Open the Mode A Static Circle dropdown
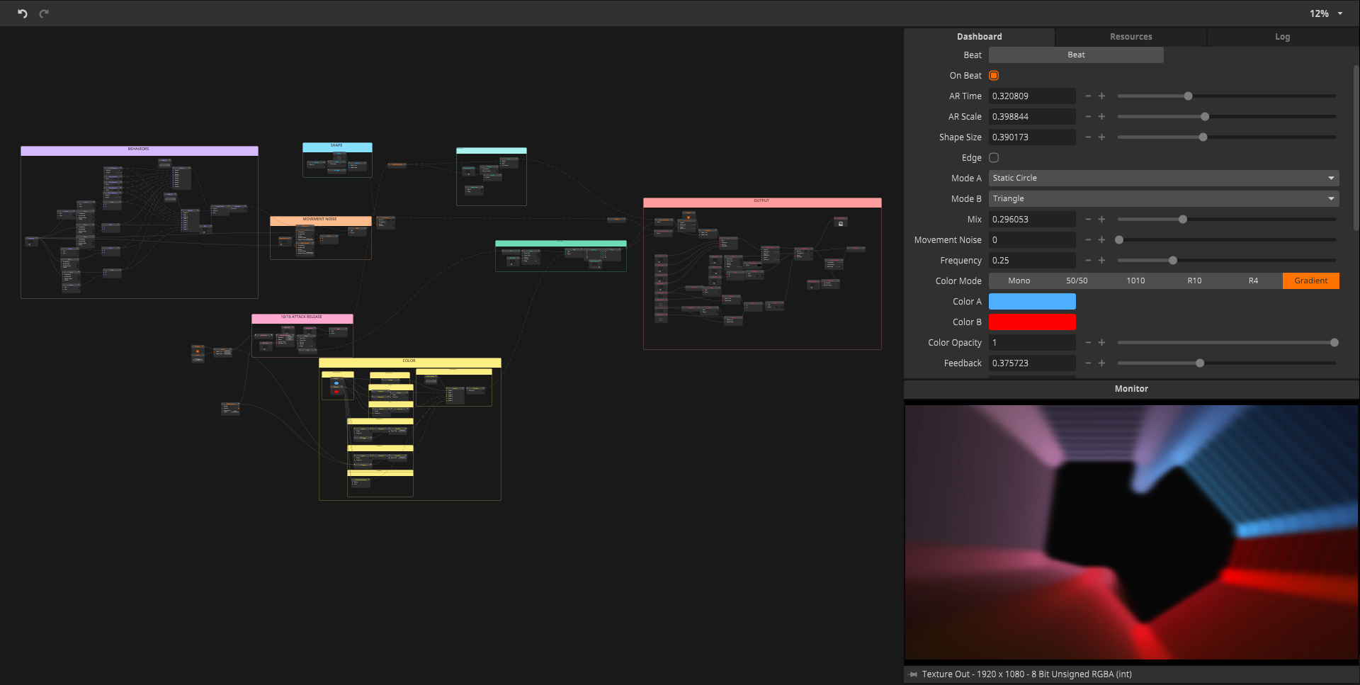The height and width of the screenshot is (685, 1360). [x=1163, y=179]
